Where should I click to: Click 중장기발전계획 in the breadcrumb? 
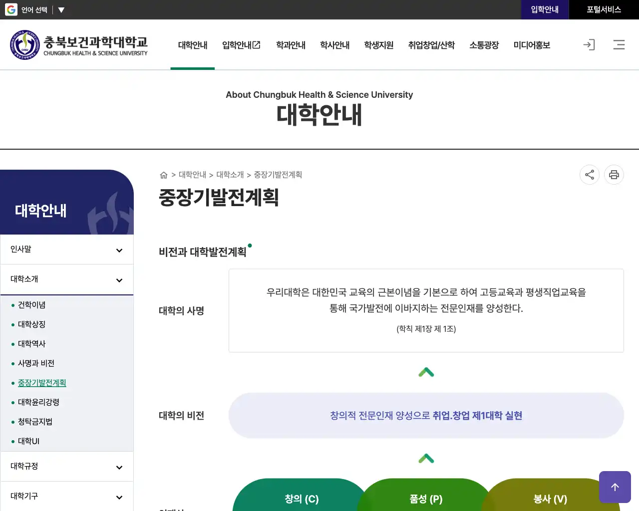(x=278, y=175)
